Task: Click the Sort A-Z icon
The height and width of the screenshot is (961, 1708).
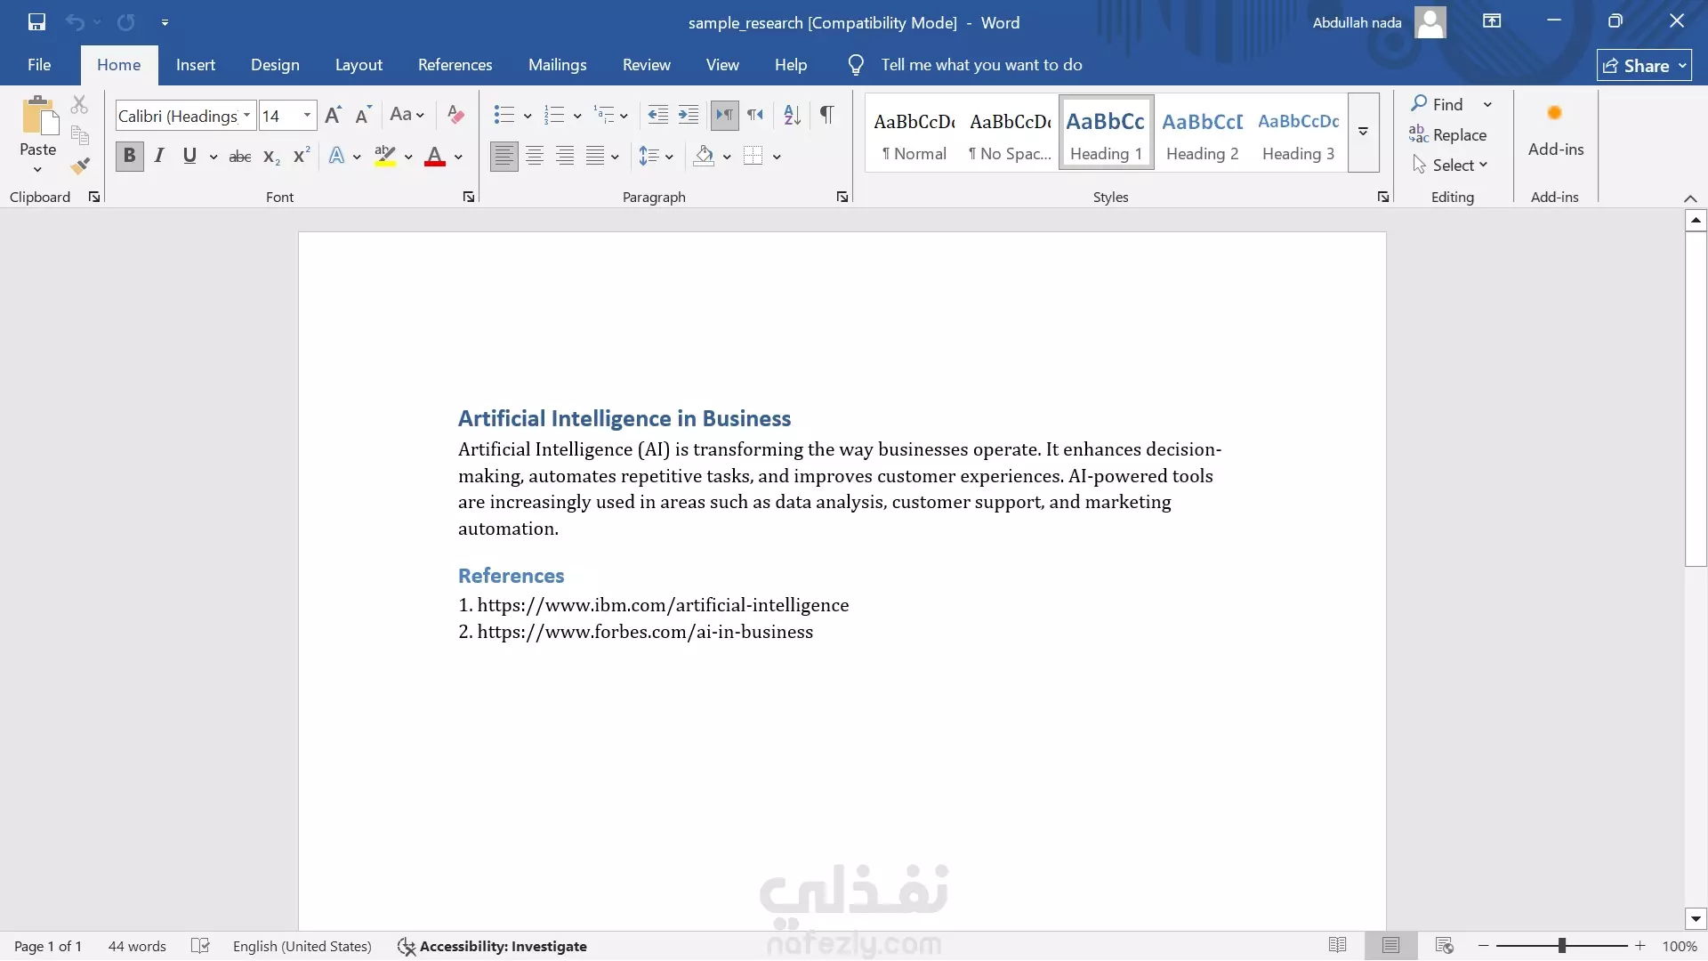Action: coord(792,115)
